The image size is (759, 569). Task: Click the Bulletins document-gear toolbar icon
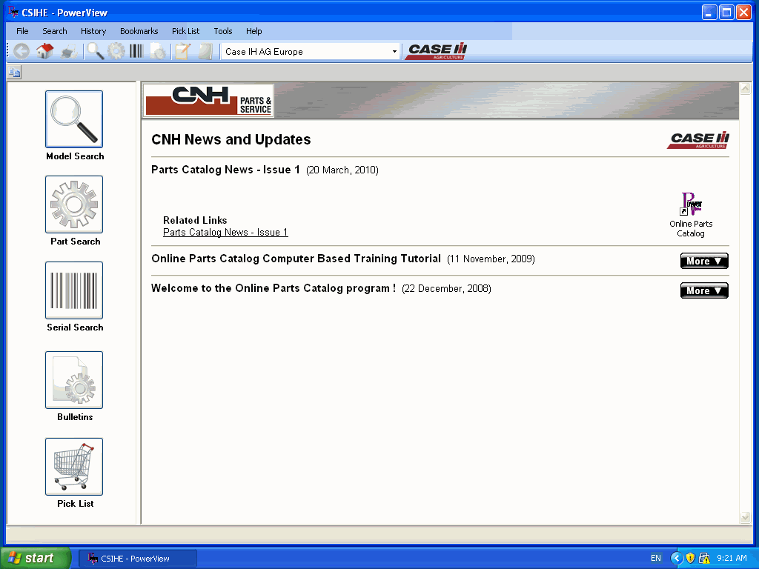click(x=158, y=51)
